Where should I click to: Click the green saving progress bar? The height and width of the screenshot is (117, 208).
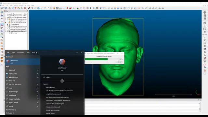click(x=102, y=59)
